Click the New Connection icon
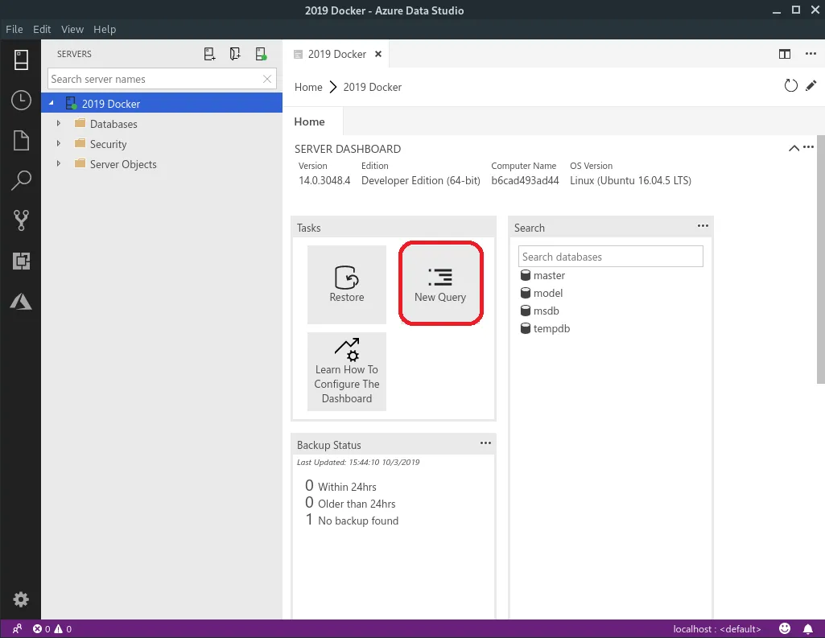 (209, 54)
